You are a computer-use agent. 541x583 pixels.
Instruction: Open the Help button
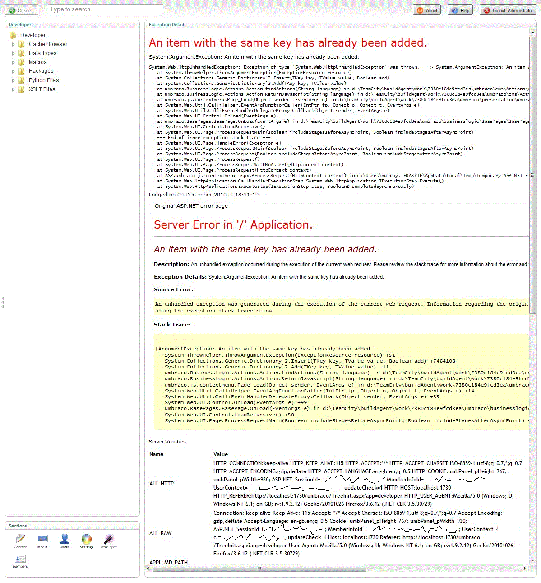click(460, 10)
